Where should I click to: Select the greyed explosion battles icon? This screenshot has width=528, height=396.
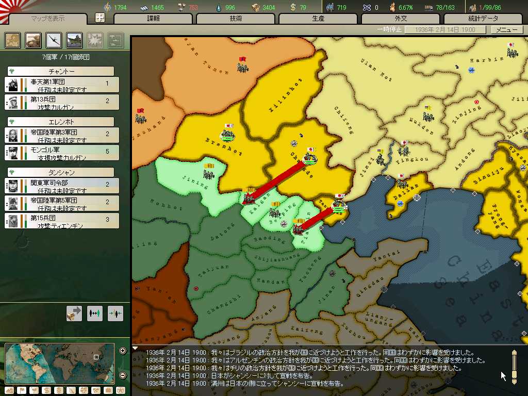95,40
